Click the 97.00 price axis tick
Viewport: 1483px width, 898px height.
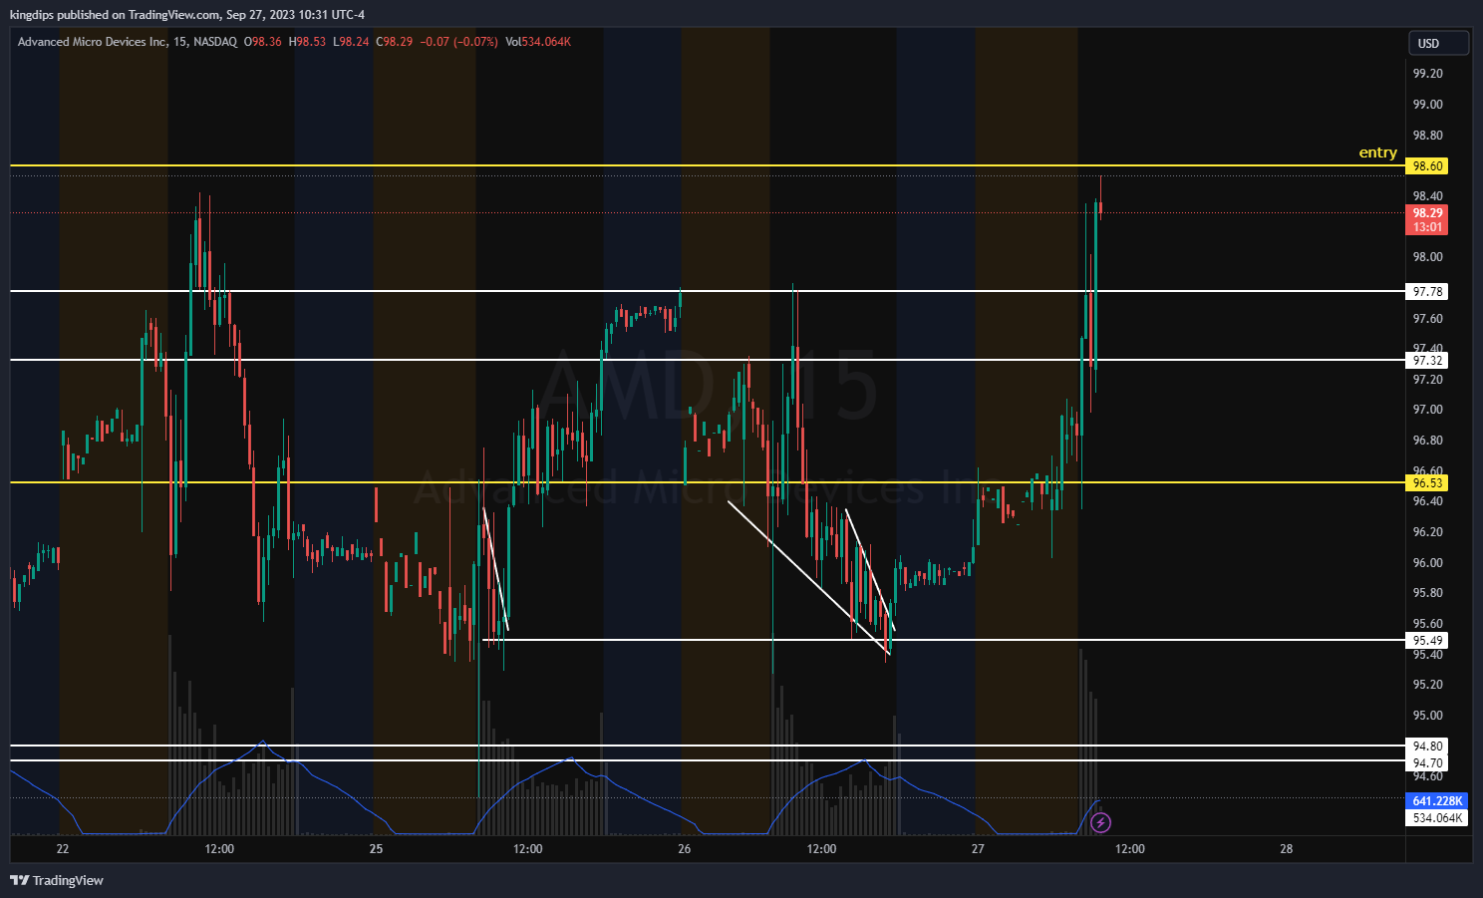1427,410
